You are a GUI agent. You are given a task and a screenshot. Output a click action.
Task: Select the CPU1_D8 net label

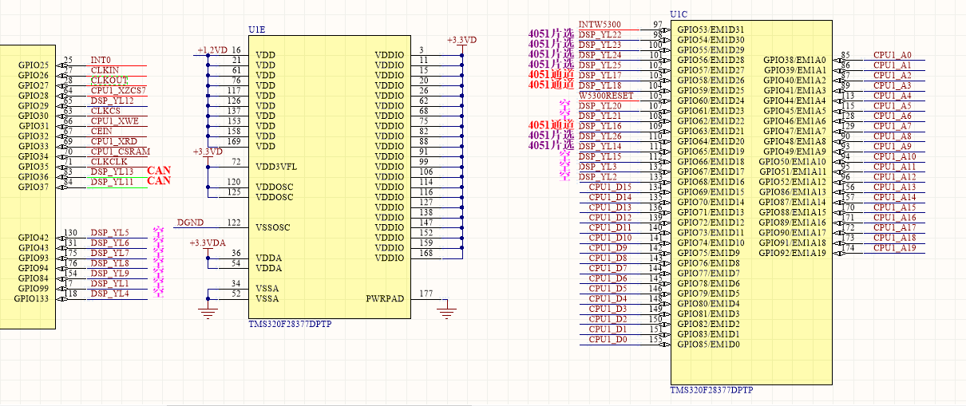[x=608, y=258]
